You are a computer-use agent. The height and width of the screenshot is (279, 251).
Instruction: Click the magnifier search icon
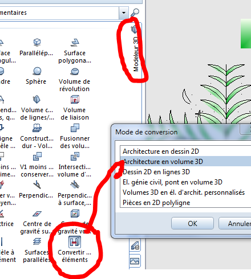pyautogui.click(x=135, y=13)
